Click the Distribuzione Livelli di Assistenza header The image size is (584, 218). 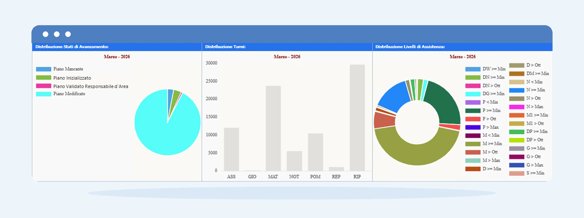tap(462, 47)
